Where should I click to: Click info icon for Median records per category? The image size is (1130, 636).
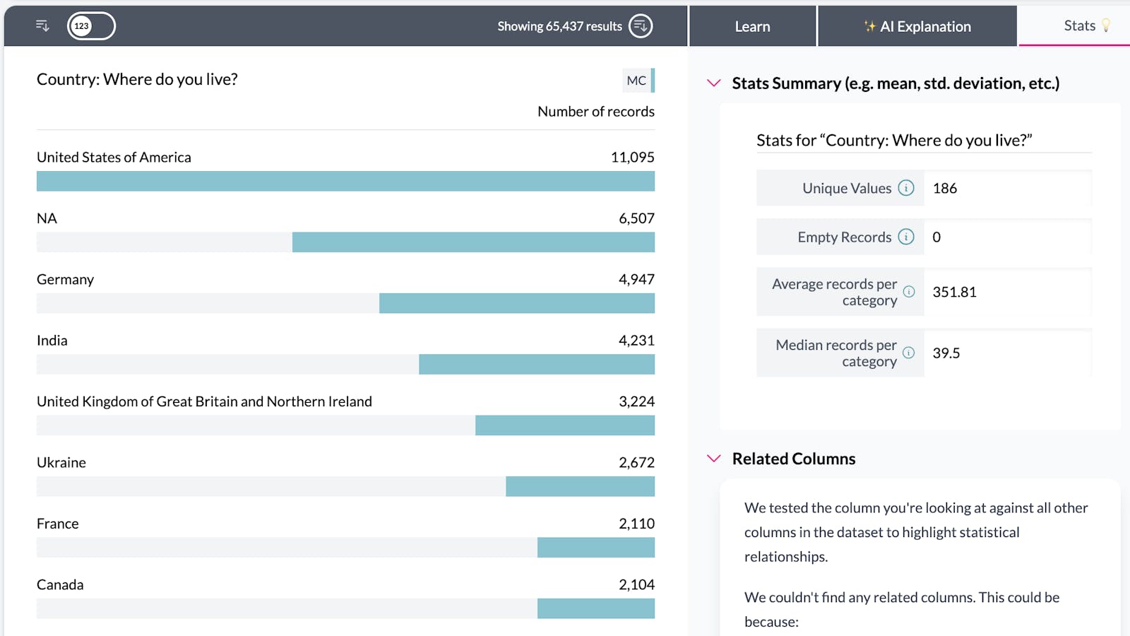click(909, 353)
